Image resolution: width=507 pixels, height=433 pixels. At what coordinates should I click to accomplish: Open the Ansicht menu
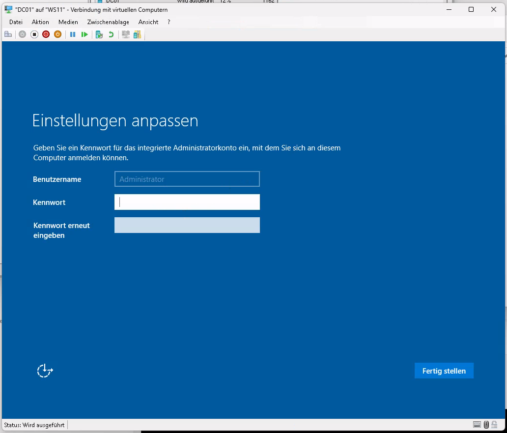tap(148, 22)
